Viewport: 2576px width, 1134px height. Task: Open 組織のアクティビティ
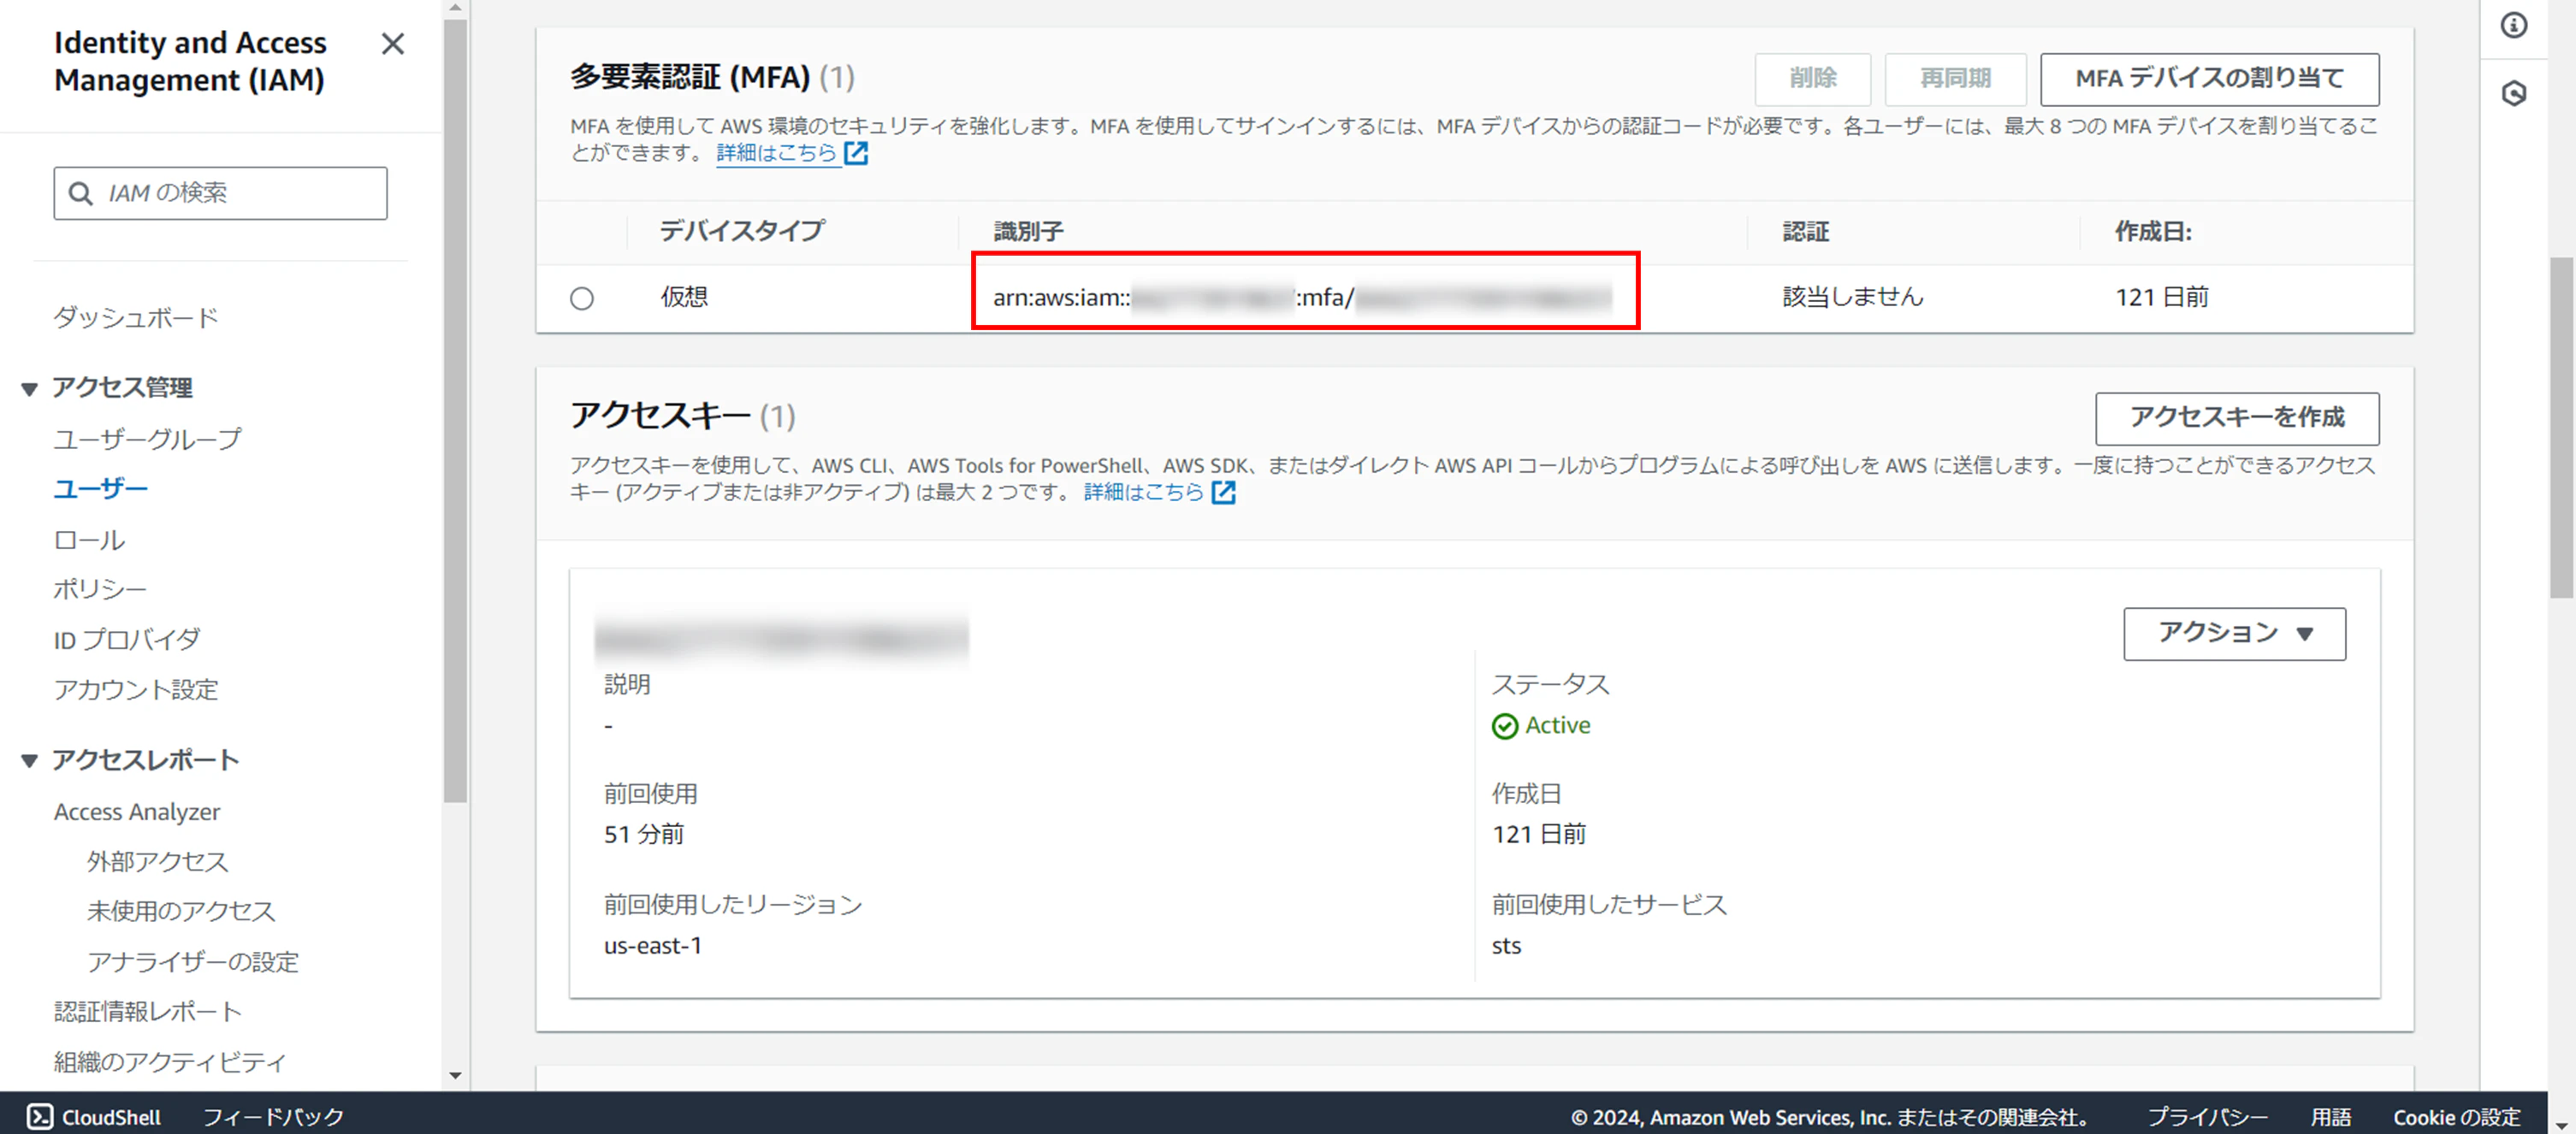tap(170, 1062)
